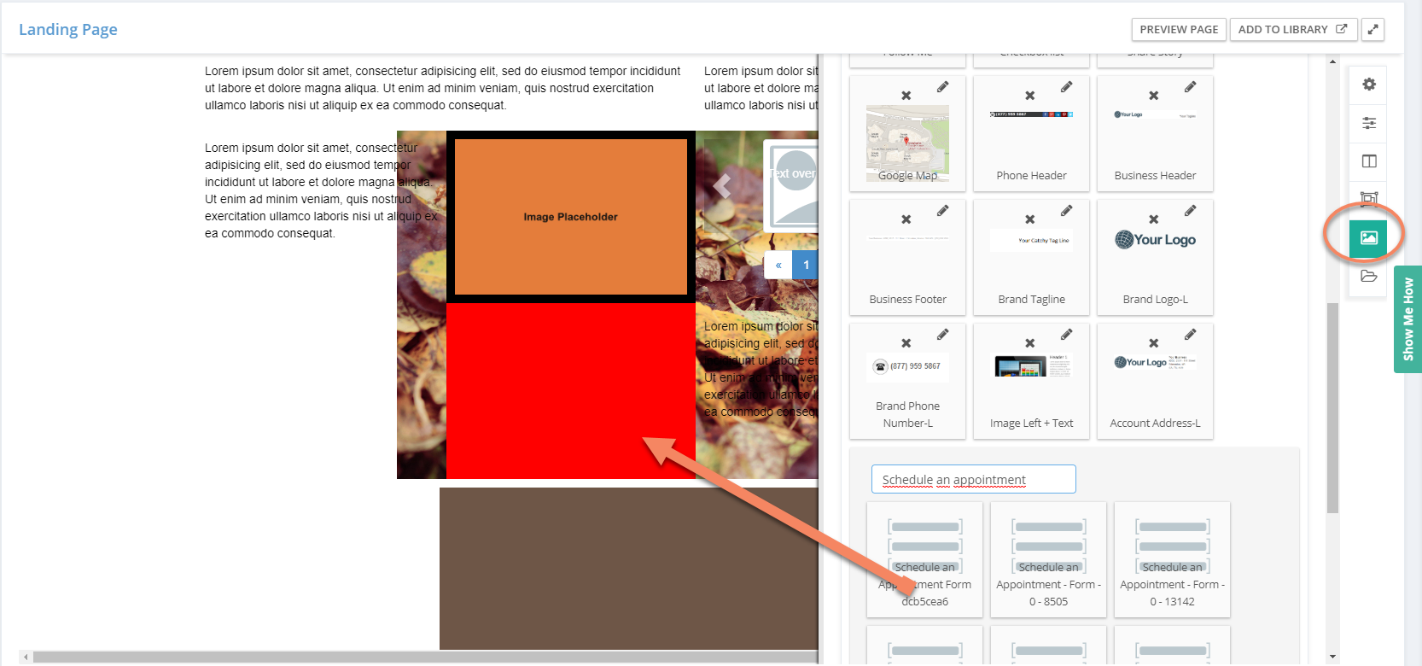Select the Business Header thumbnail
This screenshot has width=1422, height=666.
coord(1155,114)
